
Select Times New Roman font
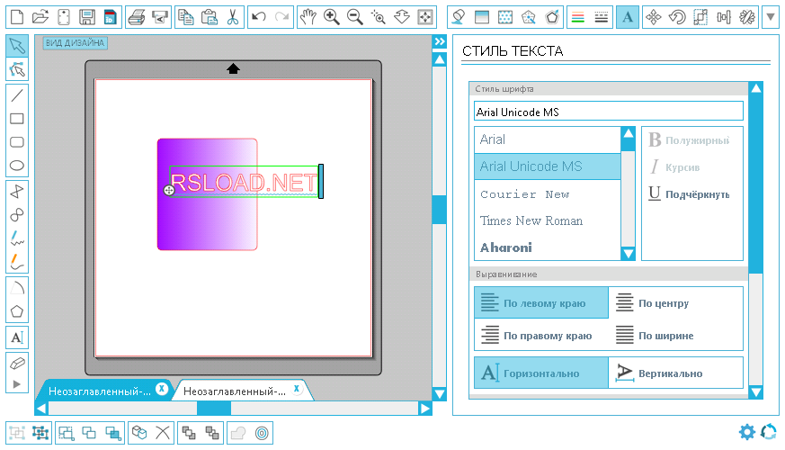(548, 220)
